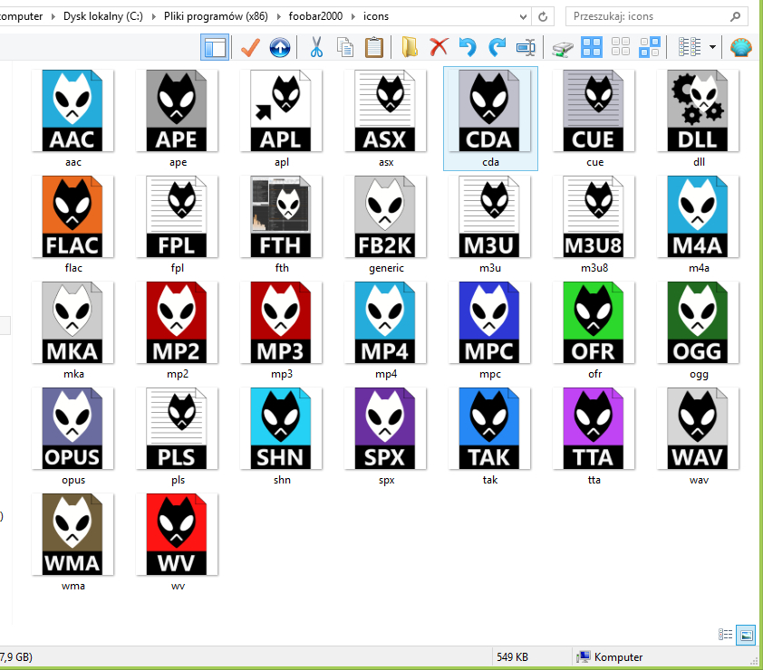Expand arrow after foobar2000 breadcrumb

(x=353, y=16)
